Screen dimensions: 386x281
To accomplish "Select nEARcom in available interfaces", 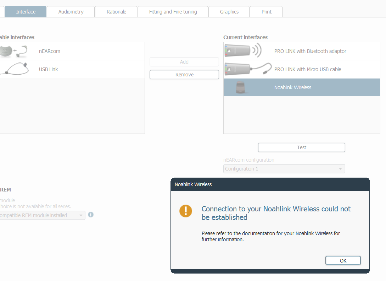I will point(72,51).
